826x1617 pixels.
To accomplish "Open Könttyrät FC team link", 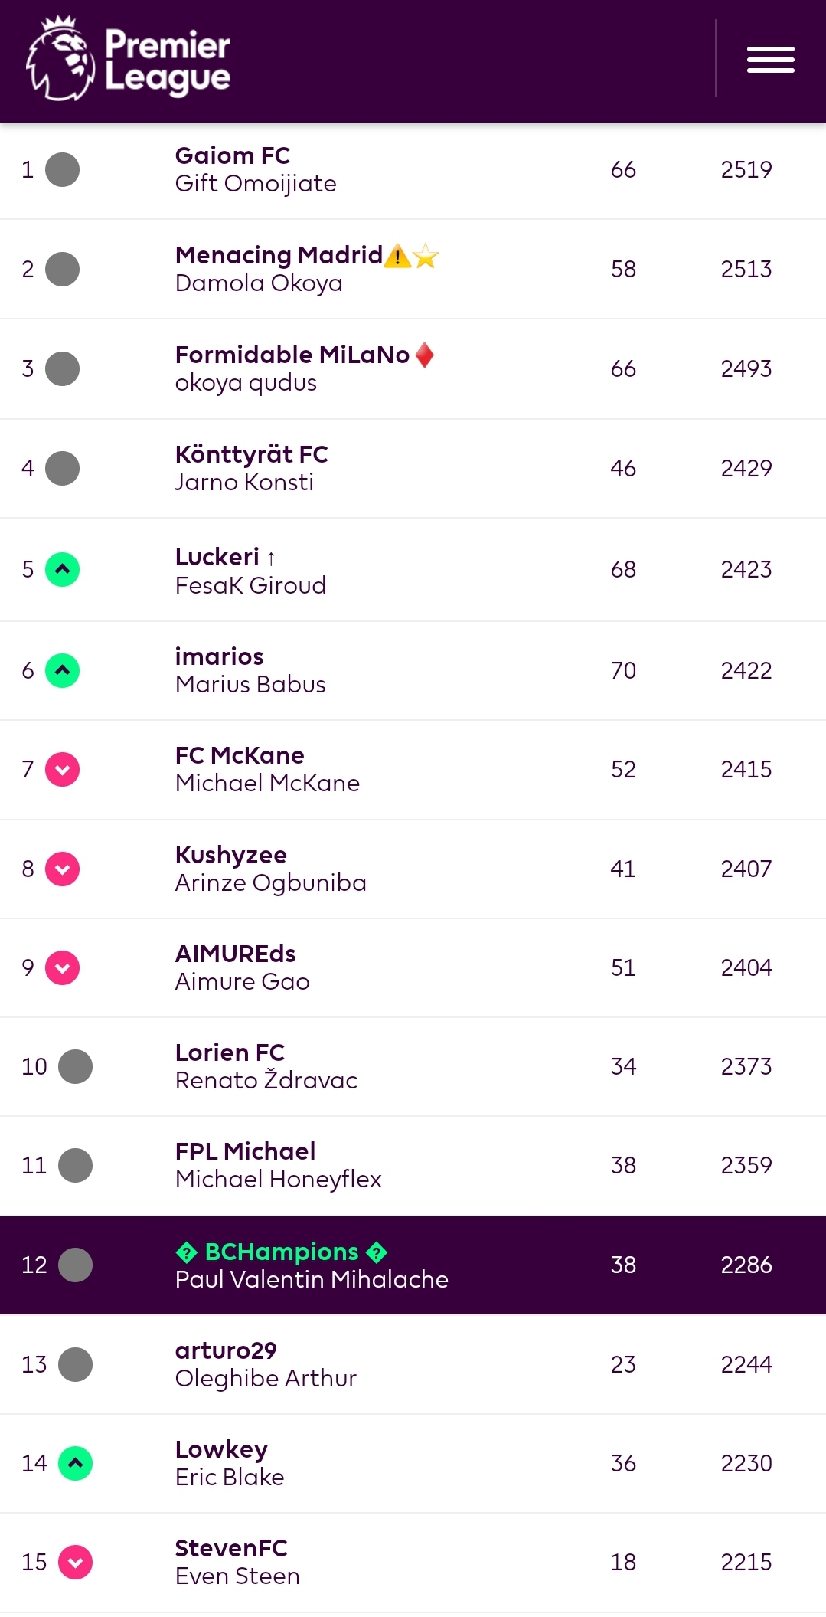I will click(x=251, y=454).
